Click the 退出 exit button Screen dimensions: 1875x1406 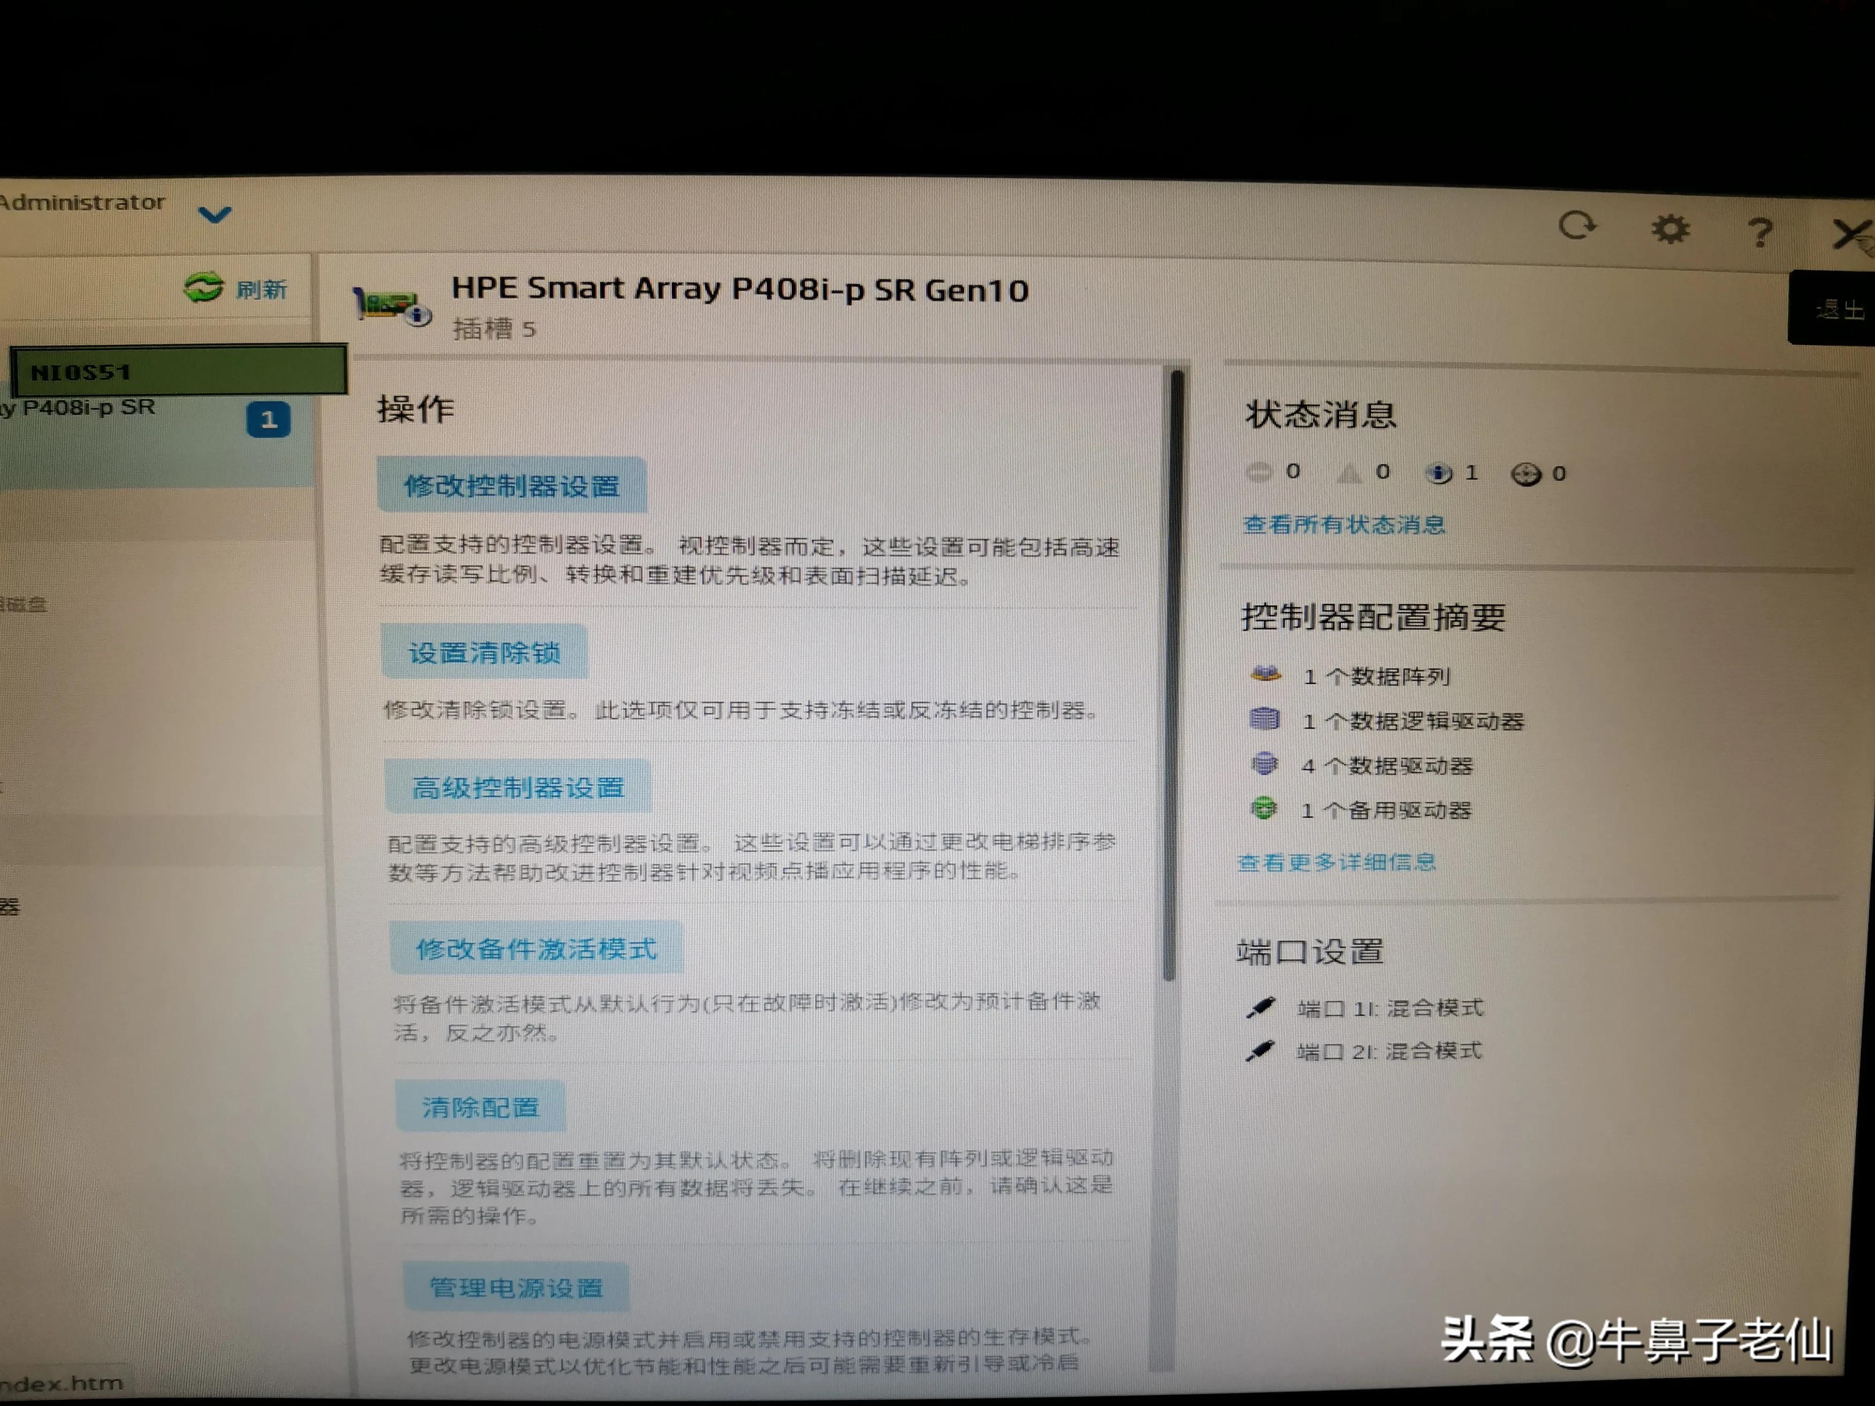point(1833,308)
